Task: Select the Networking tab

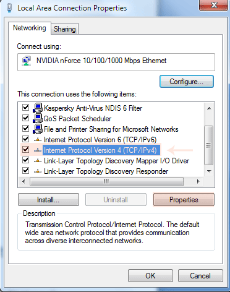Action: pyautogui.click(x=30, y=28)
